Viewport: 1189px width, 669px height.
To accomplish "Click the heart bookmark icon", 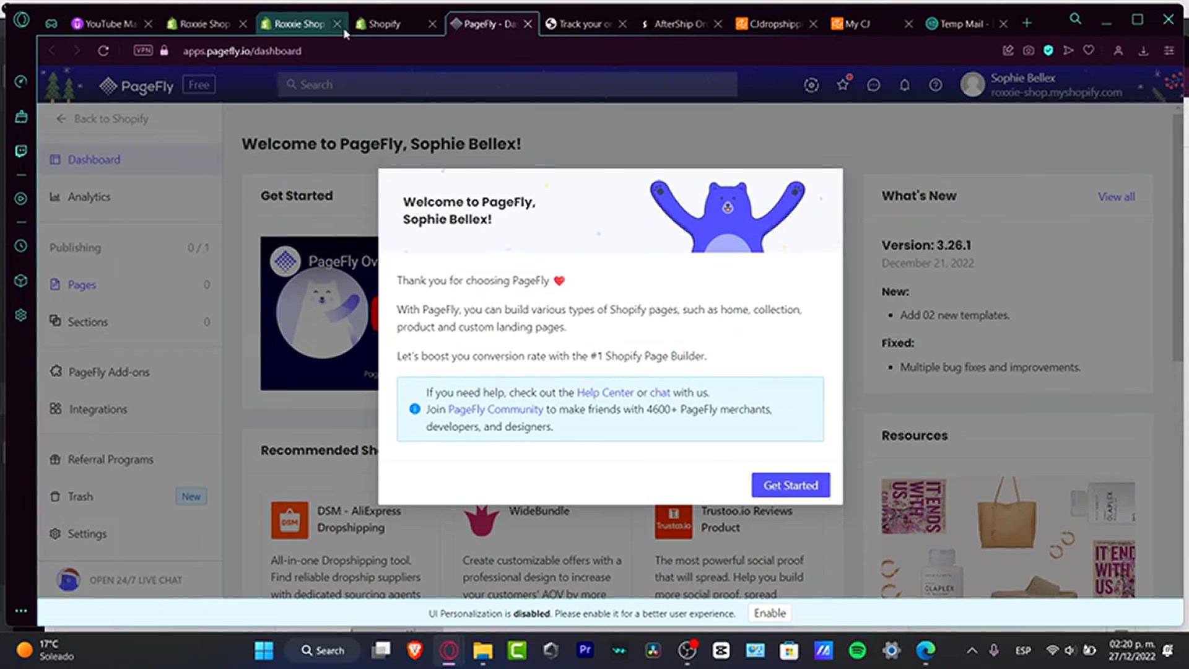I will tap(1089, 51).
